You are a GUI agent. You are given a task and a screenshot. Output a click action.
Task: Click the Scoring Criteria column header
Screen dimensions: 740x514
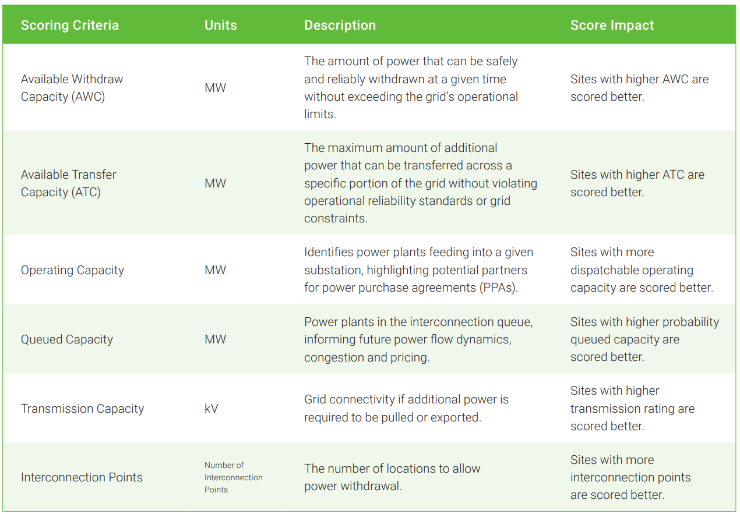click(x=69, y=26)
